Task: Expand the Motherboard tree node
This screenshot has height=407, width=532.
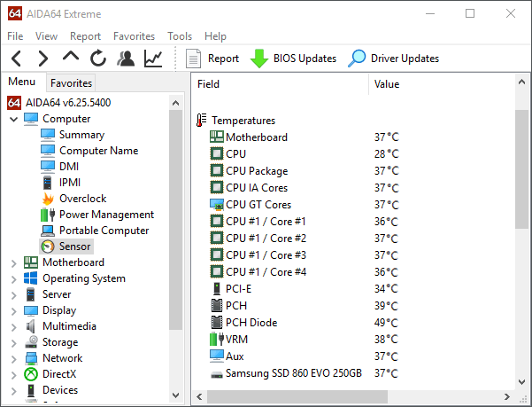Action: point(13,263)
